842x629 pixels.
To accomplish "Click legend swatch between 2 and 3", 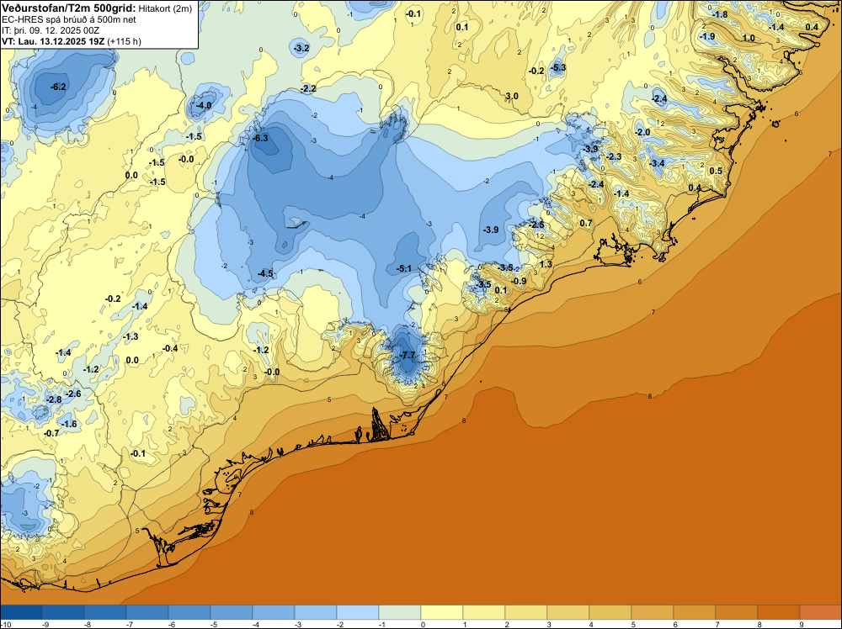I will [526, 612].
